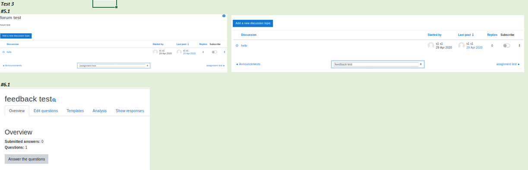Image resolution: width=528 pixels, height=170 pixels.
Task: Star the hello discussion in the right forum
Action: [237, 45]
